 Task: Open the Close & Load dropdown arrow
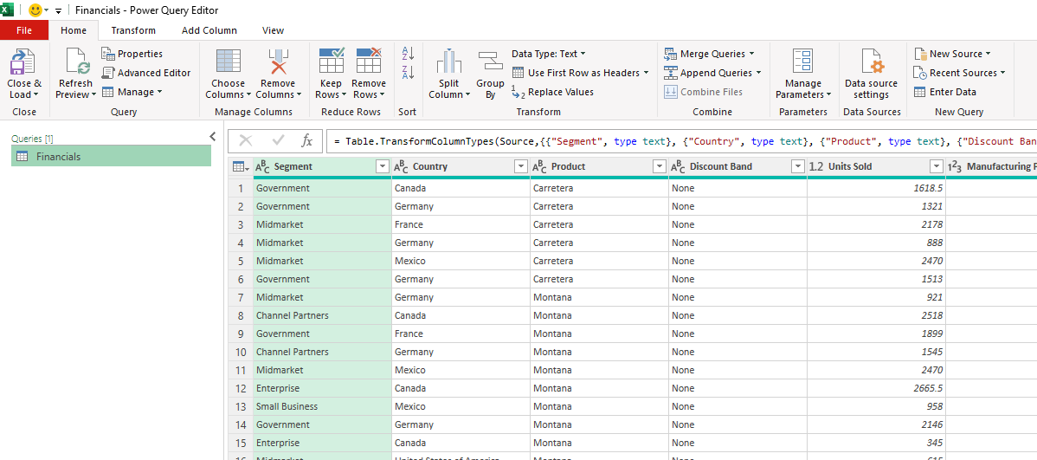click(x=35, y=94)
